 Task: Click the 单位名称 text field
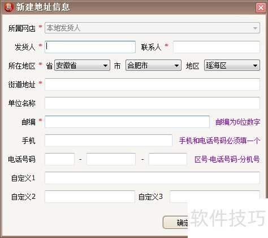(152, 103)
